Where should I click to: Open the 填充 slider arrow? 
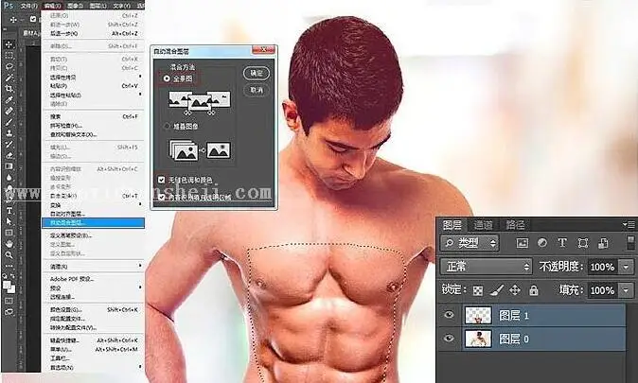626,290
